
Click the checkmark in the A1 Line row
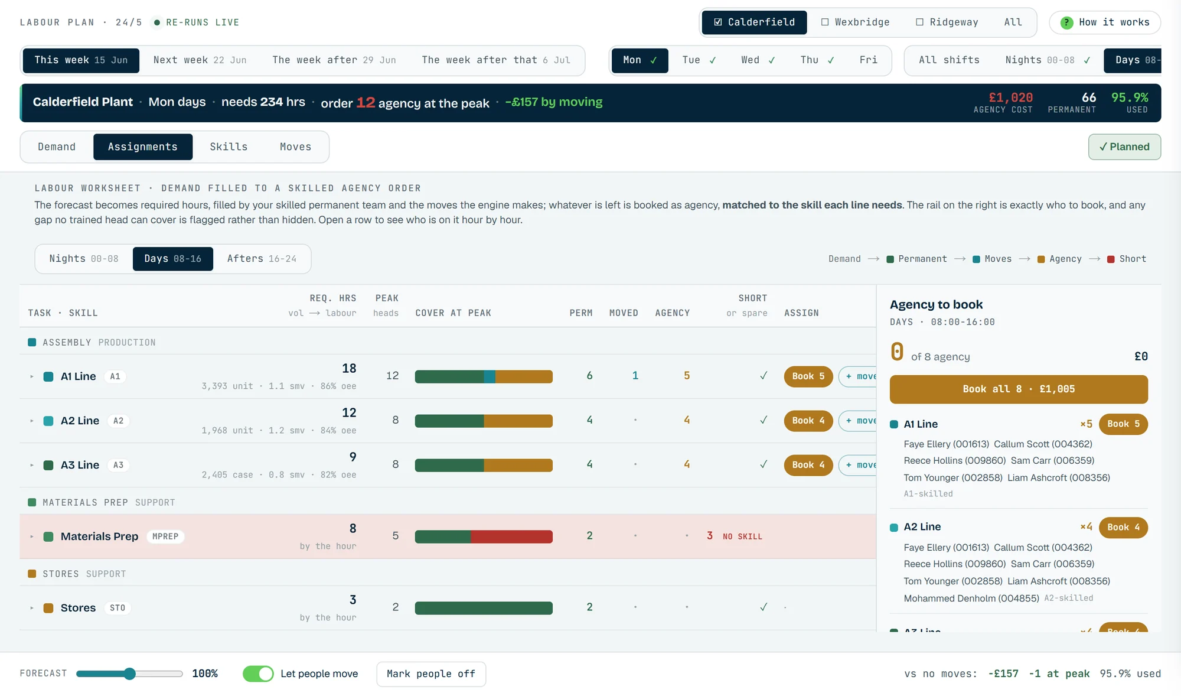(764, 376)
